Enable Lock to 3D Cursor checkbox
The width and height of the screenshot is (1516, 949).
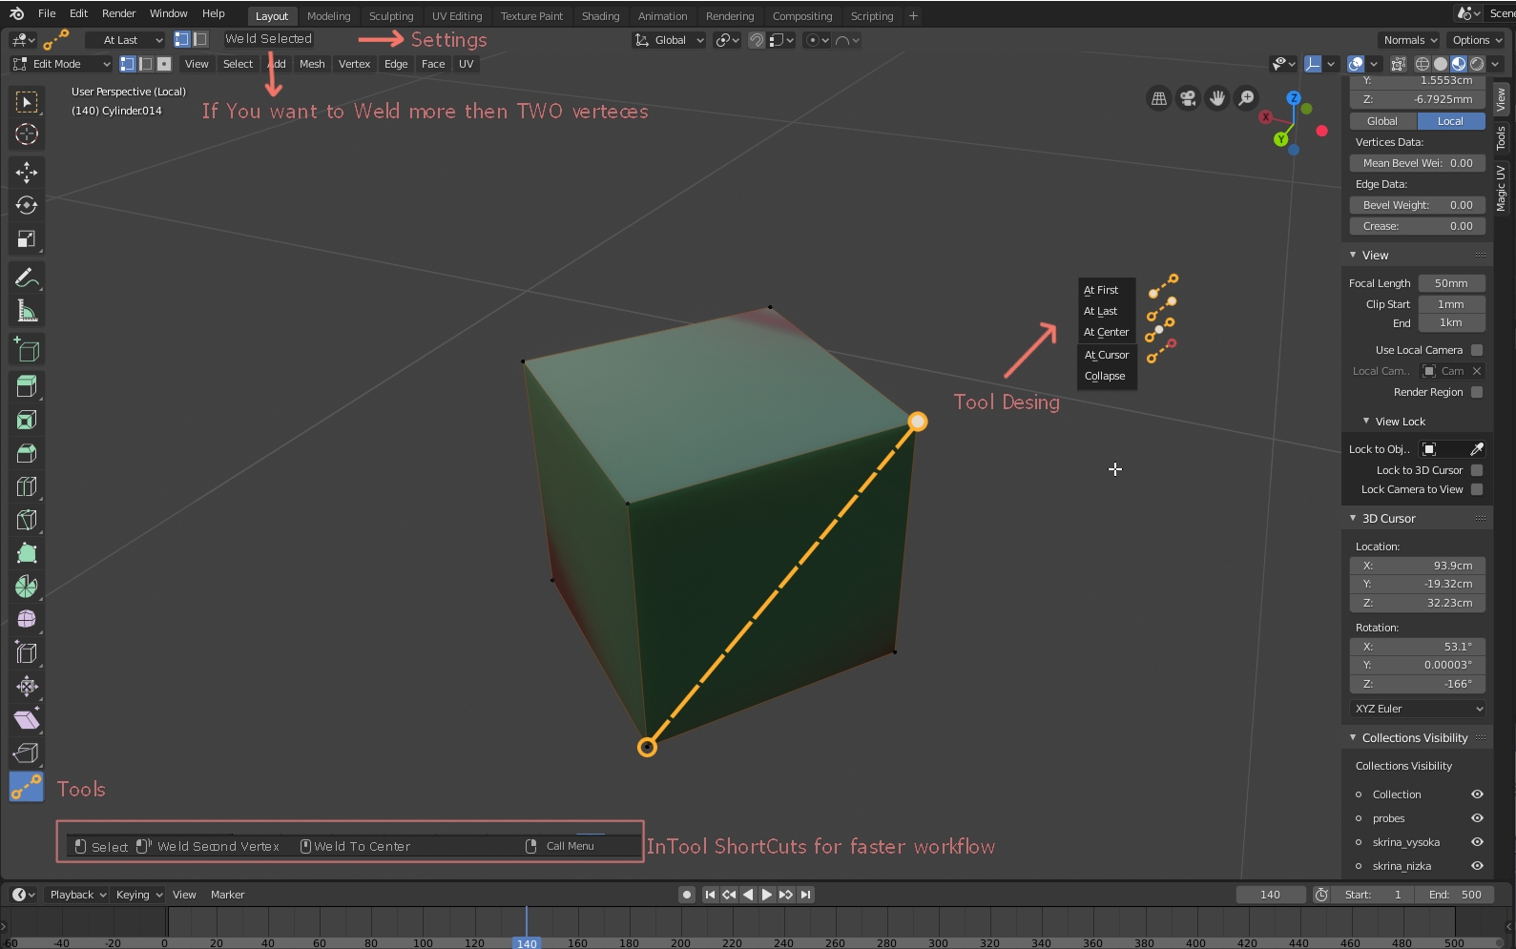(x=1477, y=470)
